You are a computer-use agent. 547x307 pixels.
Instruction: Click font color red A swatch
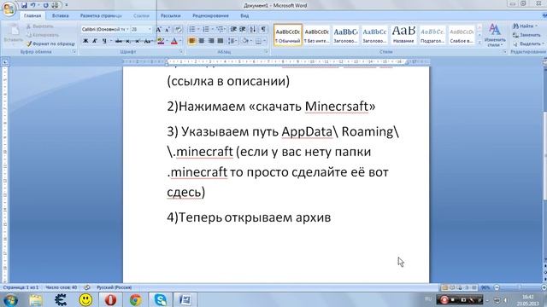[x=174, y=41]
